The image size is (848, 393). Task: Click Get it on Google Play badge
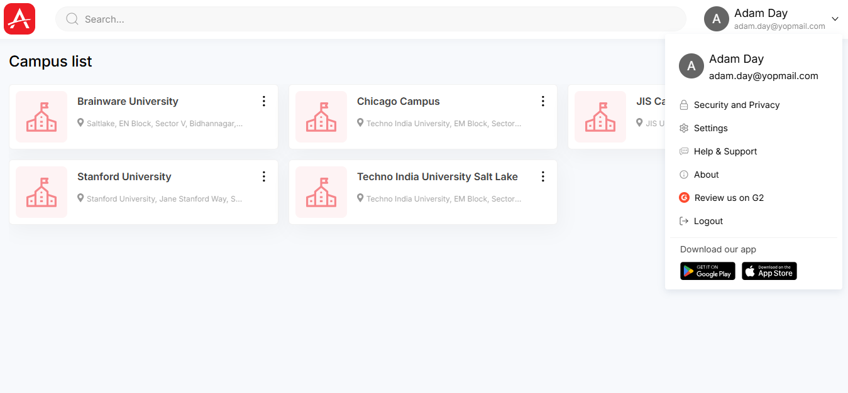click(708, 271)
